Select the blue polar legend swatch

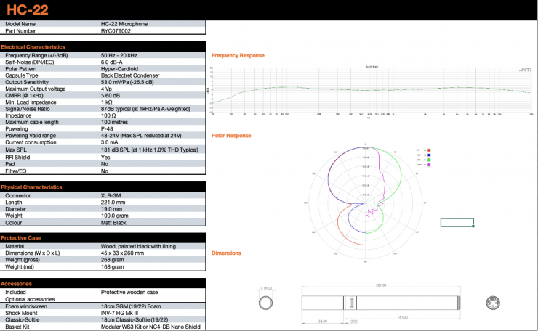point(430,155)
